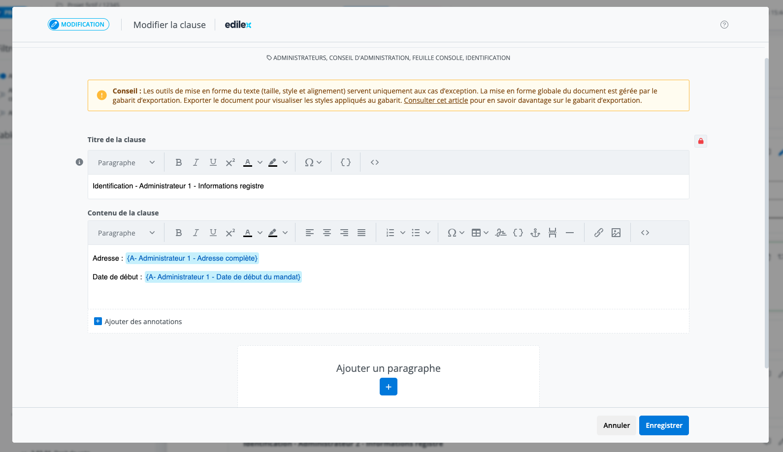The height and width of the screenshot is (452, 783).
Task: Toggle italic in the title toolbar
Action: coord(196,162)
